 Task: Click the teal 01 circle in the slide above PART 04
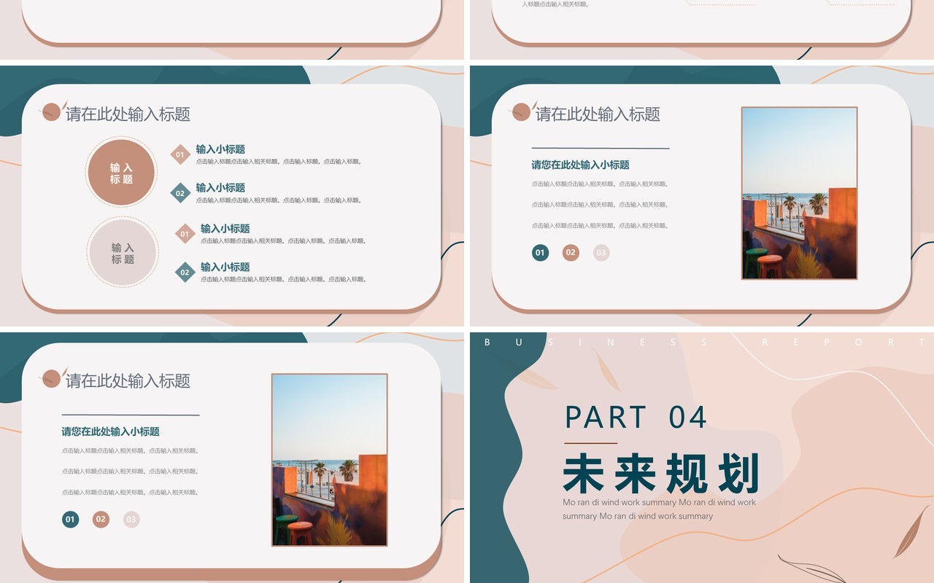540,253
